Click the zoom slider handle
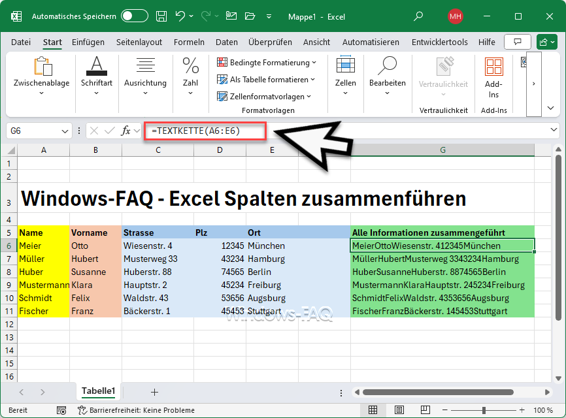Viewport: 566px width, 418px height. [484, 410]
